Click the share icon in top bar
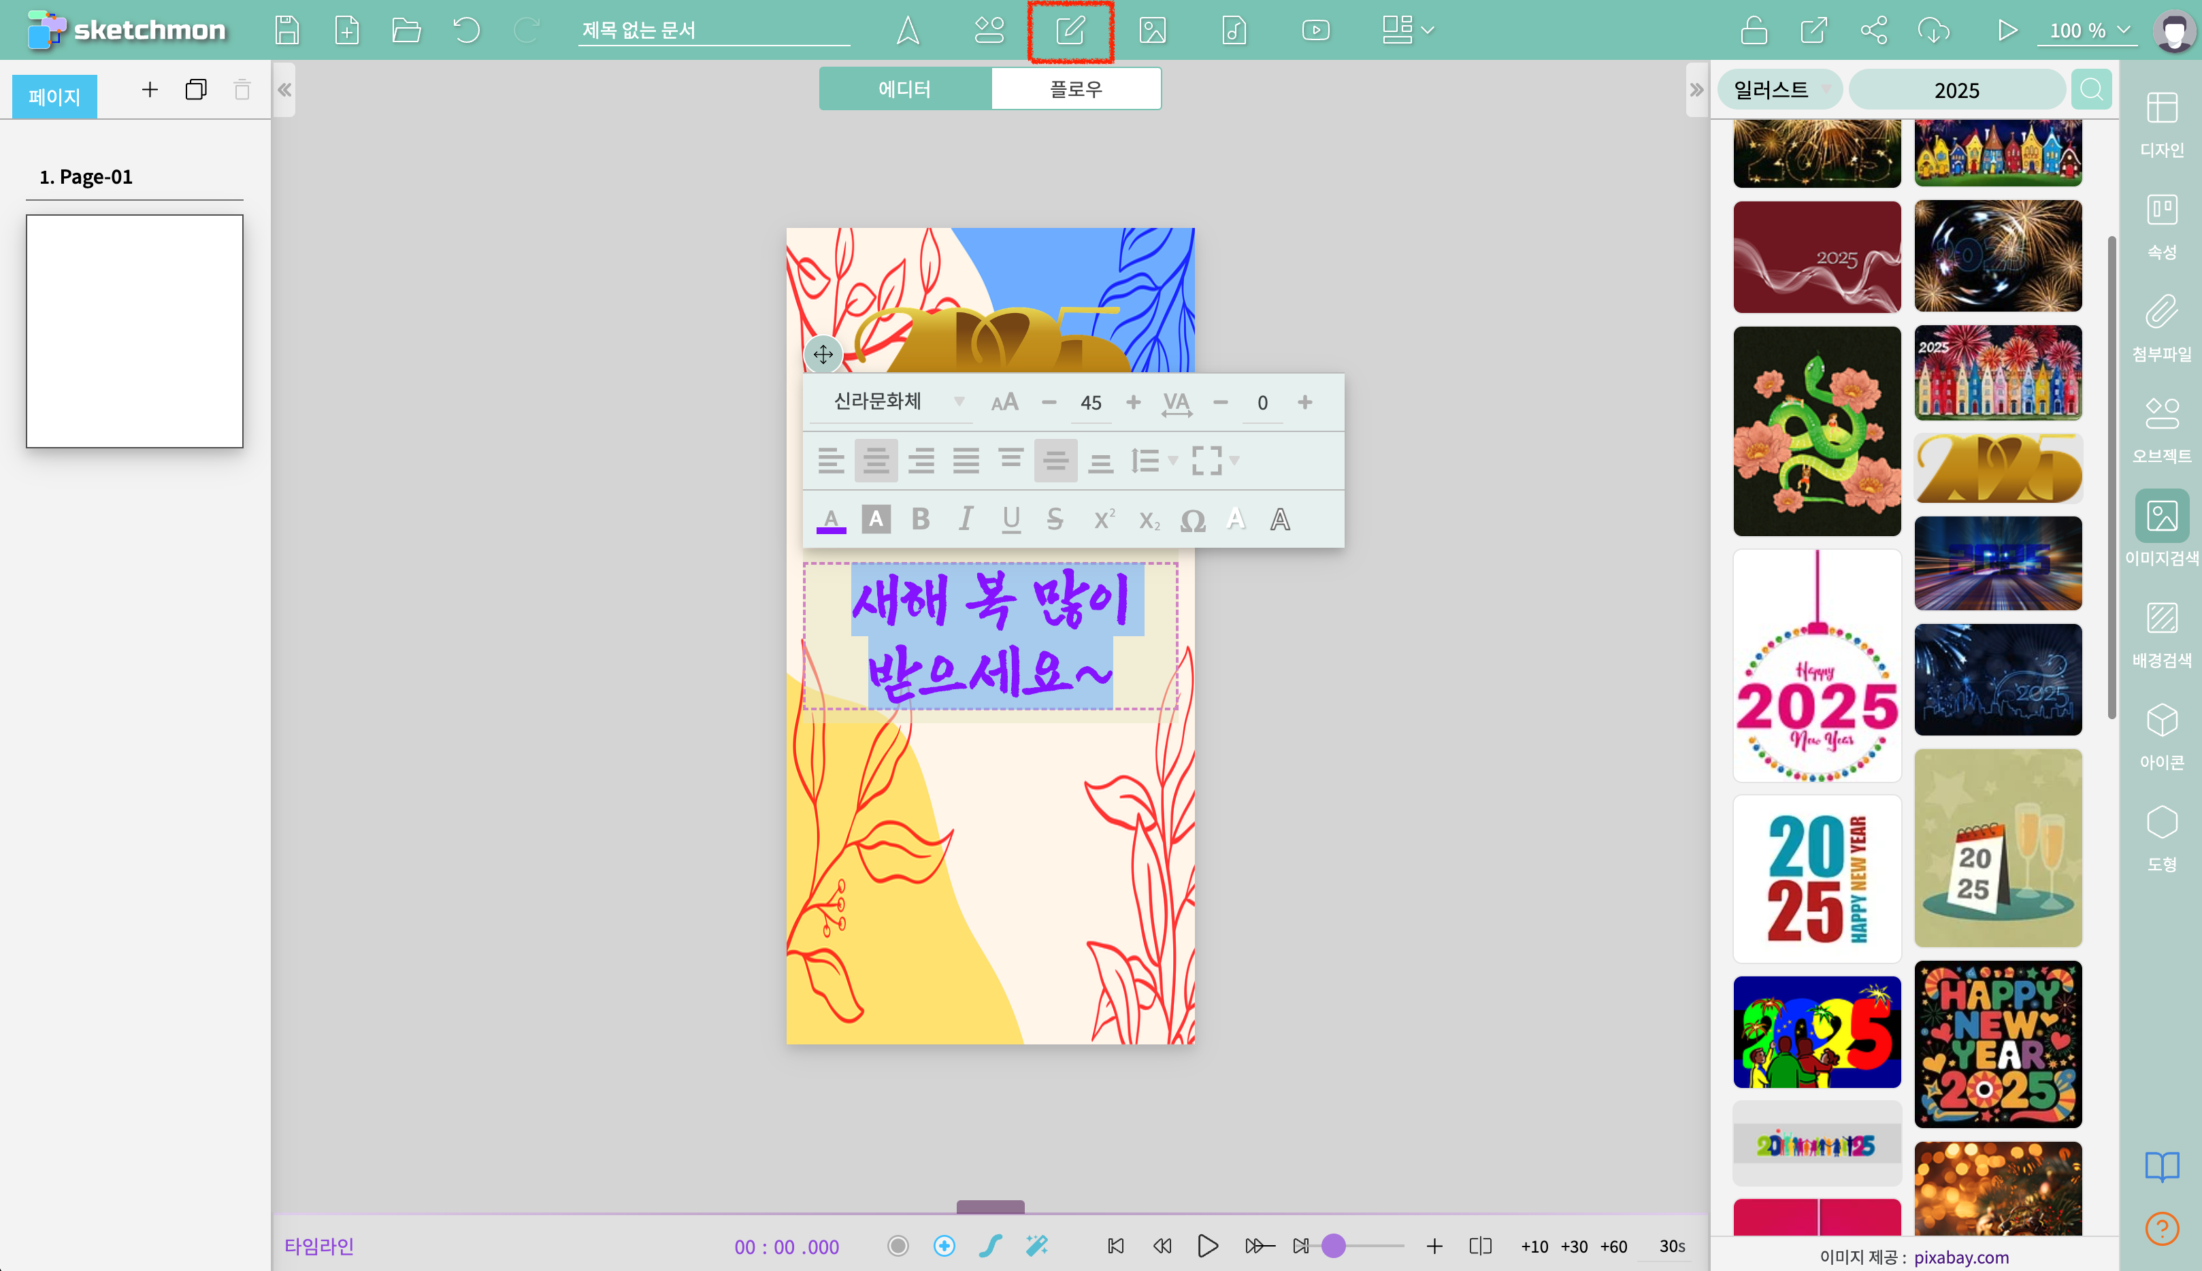The width and height of the screenshot is (2202, 1271). 1873,31
